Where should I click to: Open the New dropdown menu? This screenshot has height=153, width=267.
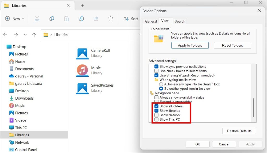pyautogui.click(x=15, y=19)
